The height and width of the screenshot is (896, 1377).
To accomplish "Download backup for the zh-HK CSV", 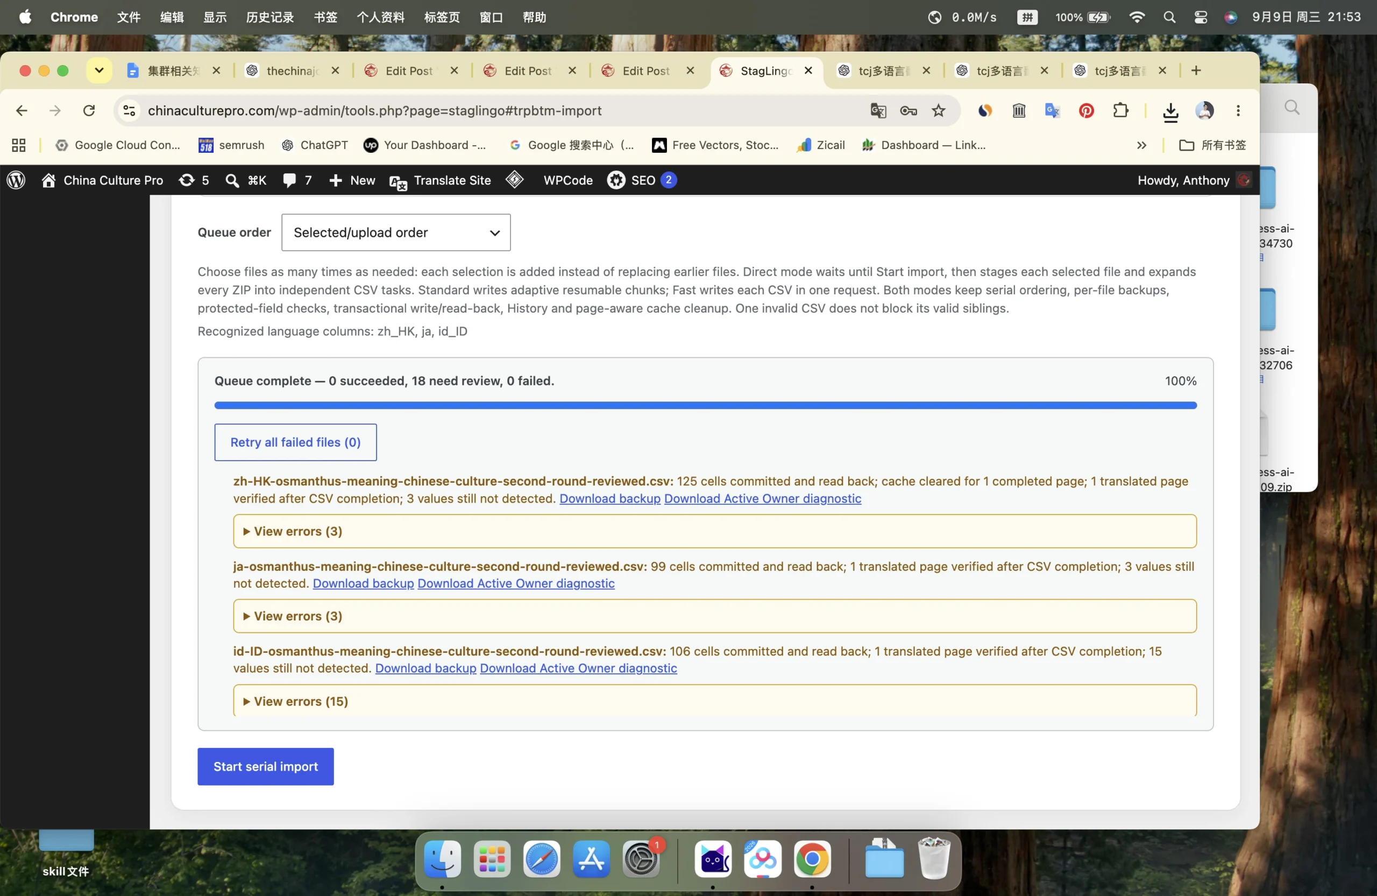I will pos(610,498).
